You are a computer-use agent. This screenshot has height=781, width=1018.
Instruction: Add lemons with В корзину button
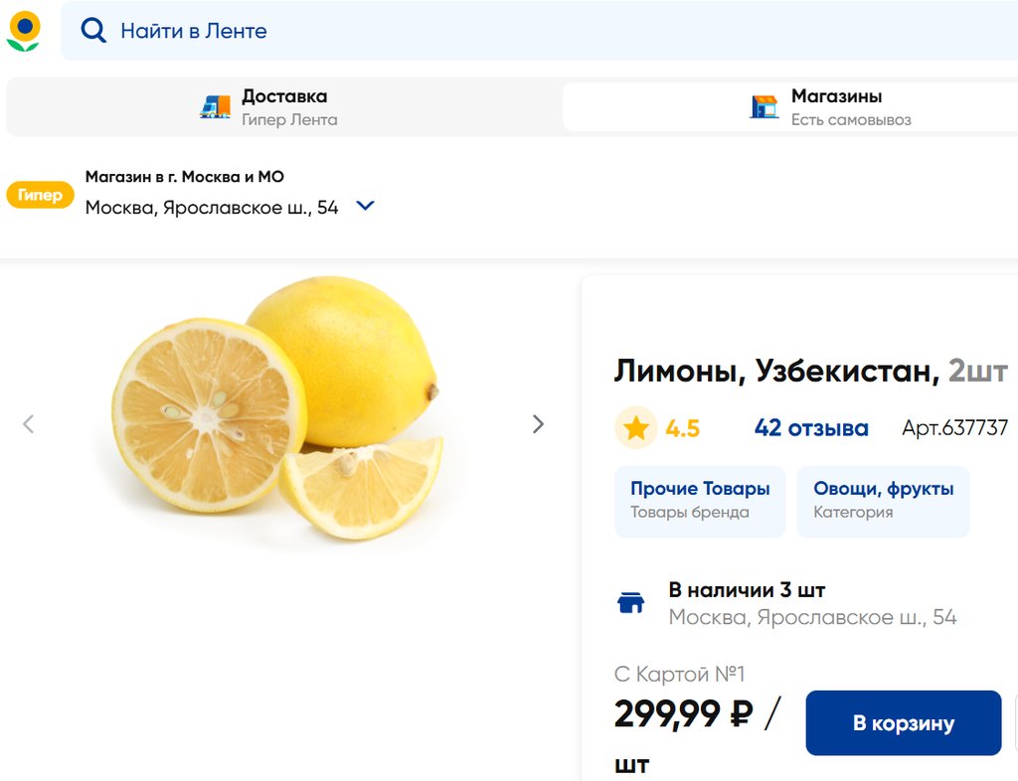(903, 723)
